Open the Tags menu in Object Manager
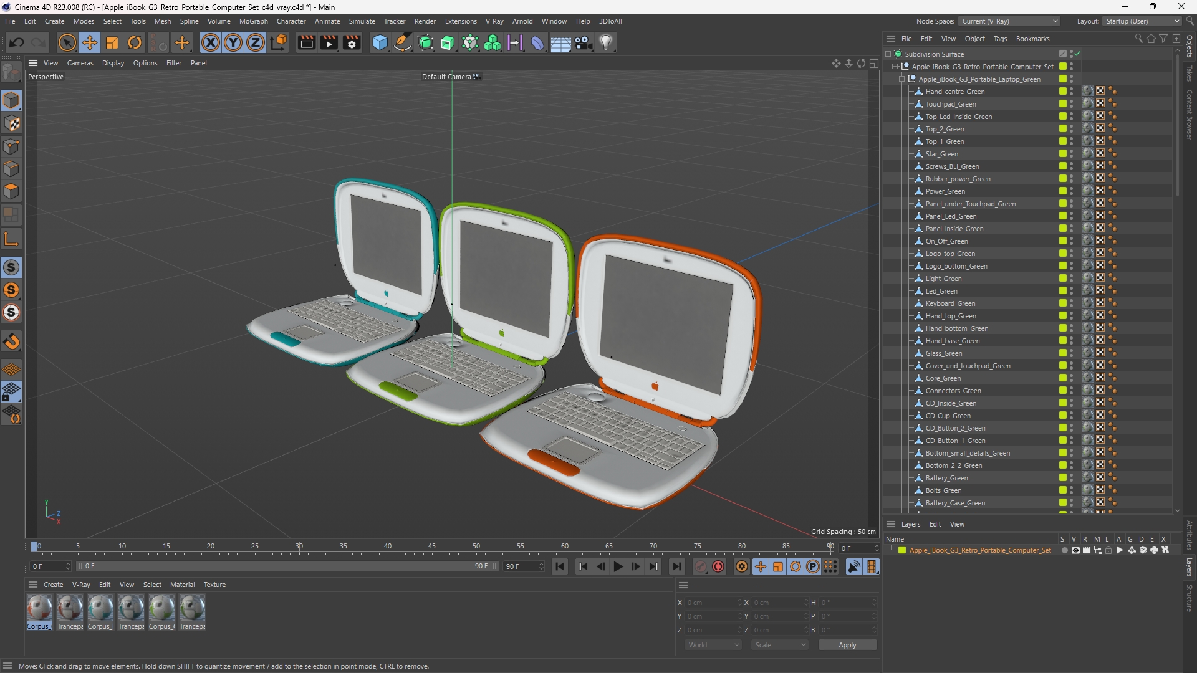The height and width of the screenshot is (673, 1197). [1000, 39]
